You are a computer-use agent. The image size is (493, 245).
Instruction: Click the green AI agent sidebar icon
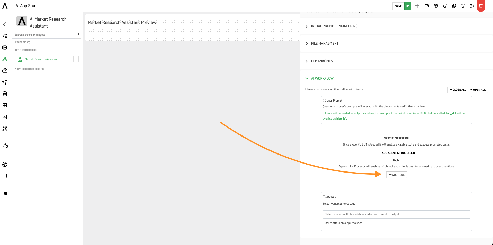click(5, 59)
